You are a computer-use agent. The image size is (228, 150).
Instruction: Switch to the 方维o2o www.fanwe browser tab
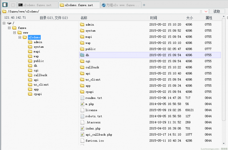tap(121, 5)
